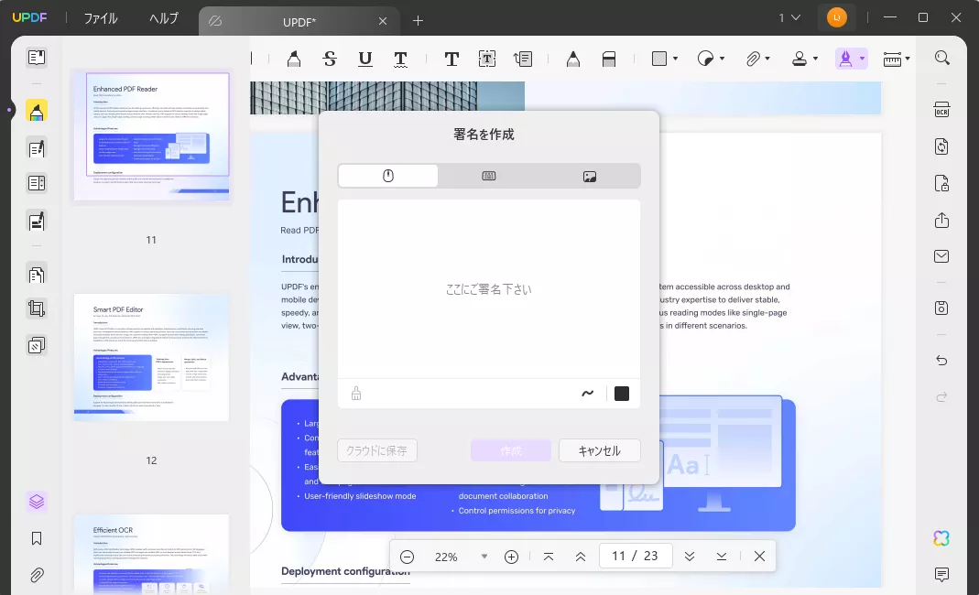Open the attachments paperclip panel icon
The width and height of the screenshot is (979, 595).
37,574
